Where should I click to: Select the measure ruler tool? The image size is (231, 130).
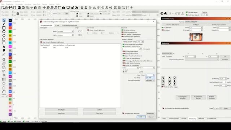pos(4,54)
